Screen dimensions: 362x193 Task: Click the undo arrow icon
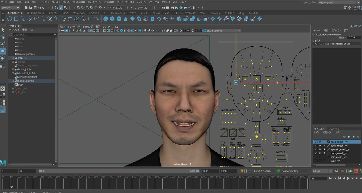coord(40,8)
